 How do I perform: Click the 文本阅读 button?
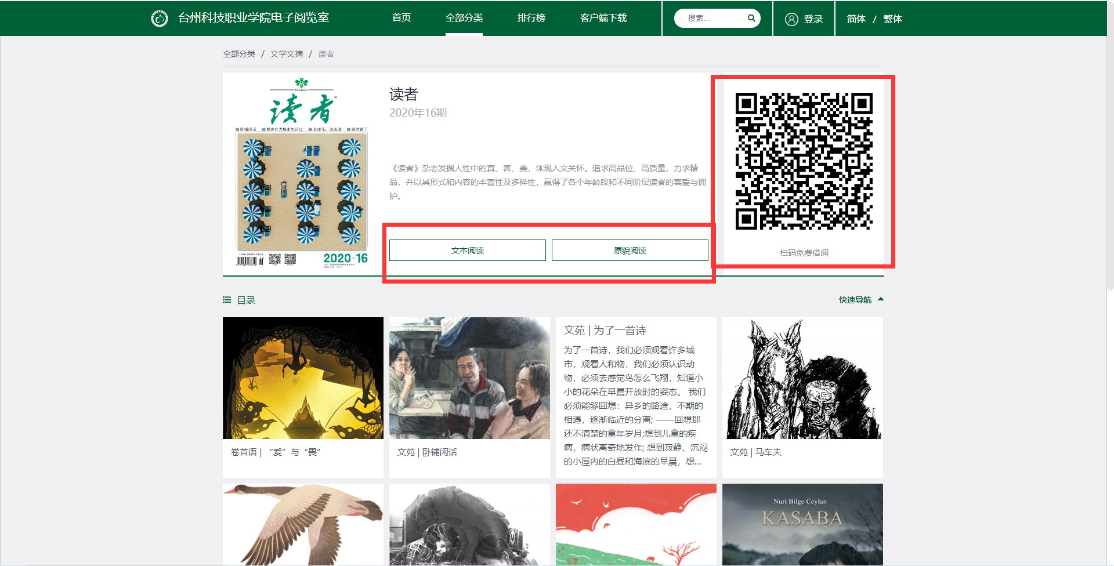(x=468, y=251)
